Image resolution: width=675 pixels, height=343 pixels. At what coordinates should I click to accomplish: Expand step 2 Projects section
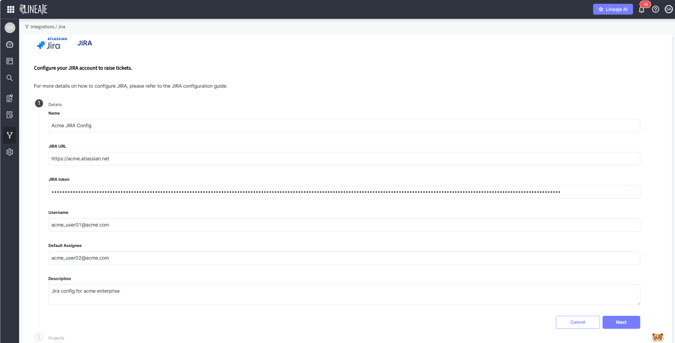[x=56, y=338]
